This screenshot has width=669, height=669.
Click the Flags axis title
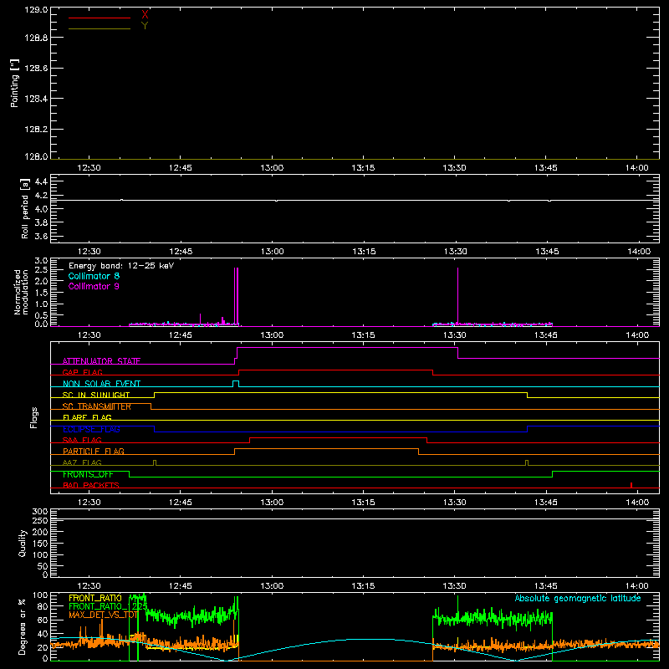(x=34, y=417)
